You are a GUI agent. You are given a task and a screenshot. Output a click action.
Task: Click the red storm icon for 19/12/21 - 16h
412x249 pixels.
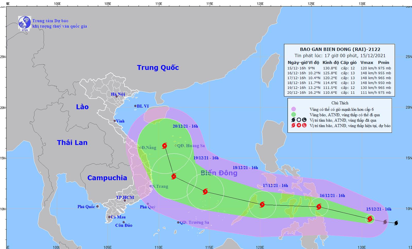[x=174, y=176]
